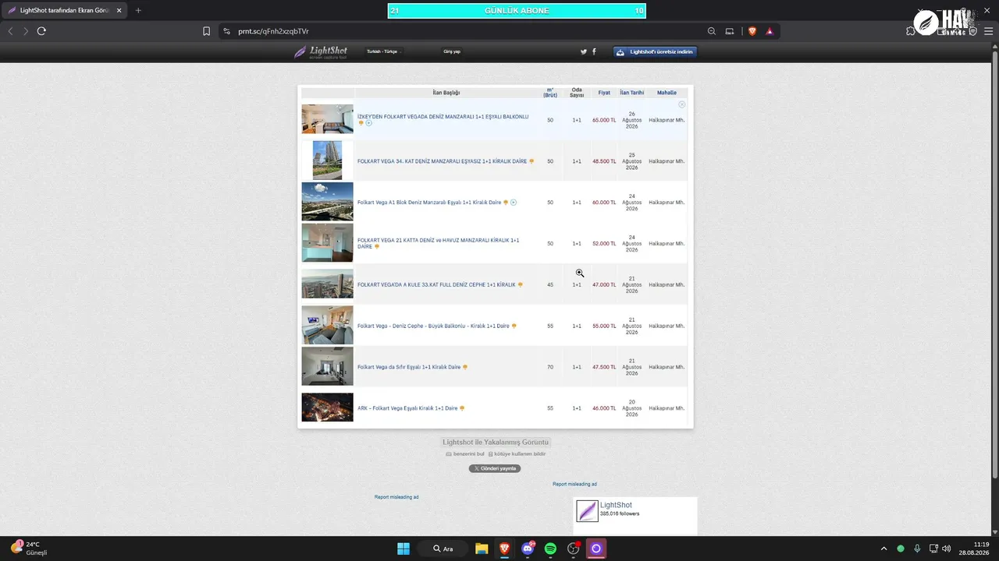The width and height of the screenshot is (999, 561).
Task: Click the LightShot logo in site header
Action: click(321, 52)
